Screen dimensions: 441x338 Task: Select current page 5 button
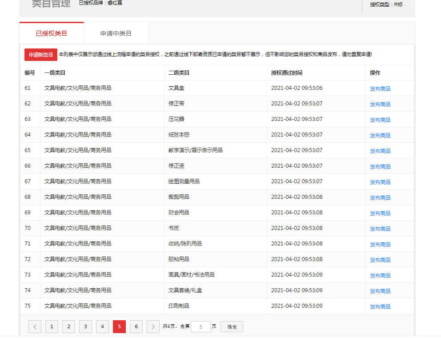(119, 327)
